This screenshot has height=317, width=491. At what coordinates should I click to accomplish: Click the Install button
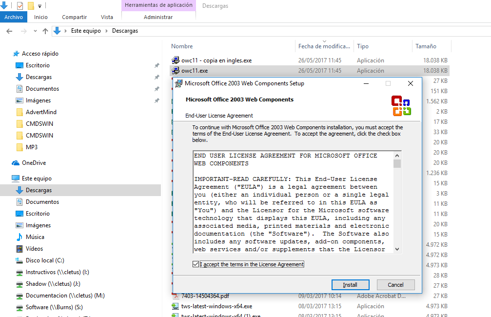[350, 285]
